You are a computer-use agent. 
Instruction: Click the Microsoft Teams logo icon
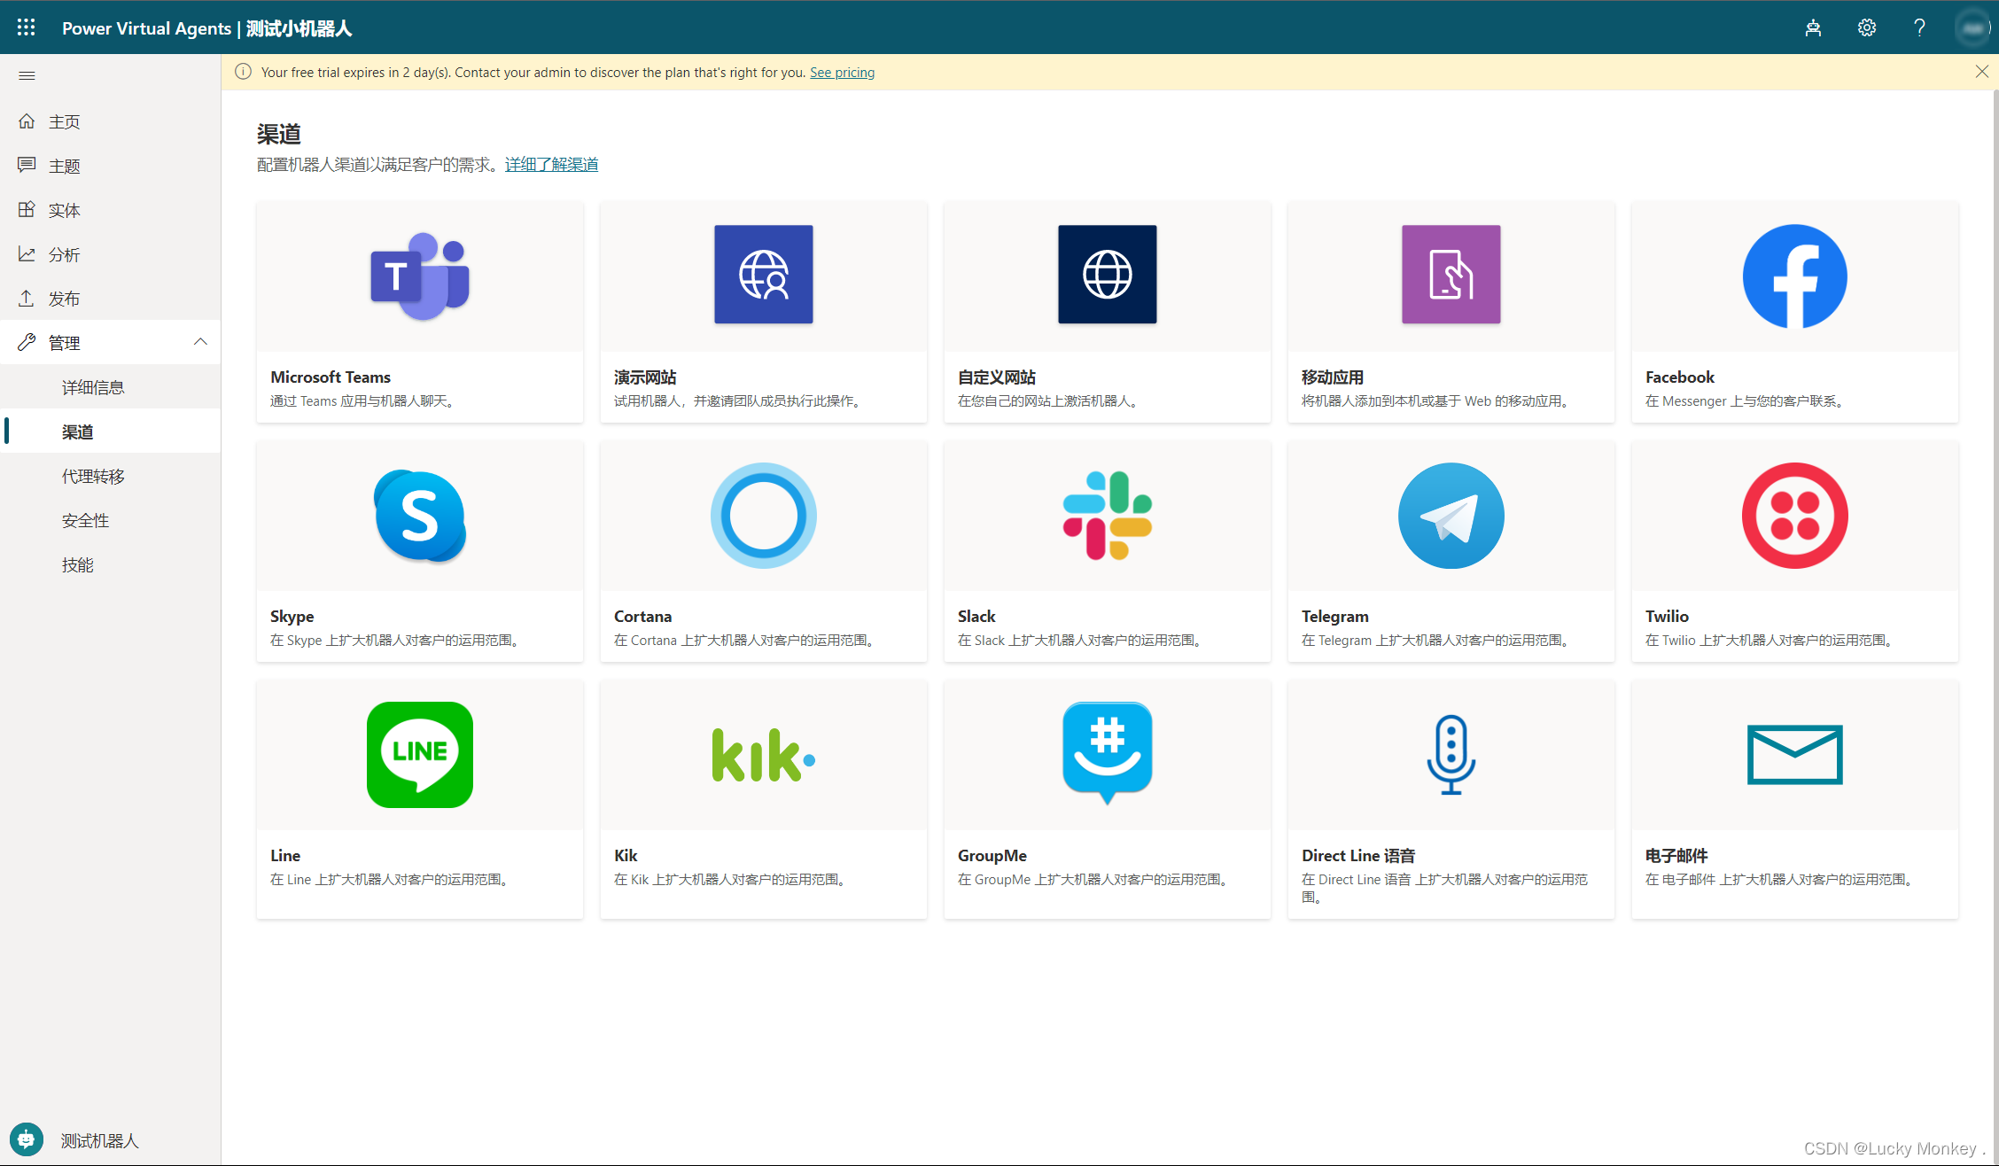(420, 276)
